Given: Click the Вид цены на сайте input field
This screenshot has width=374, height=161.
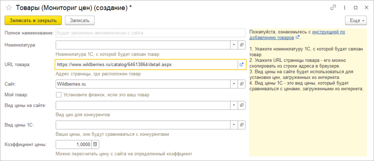Looking at the screenshot, I should 143,105.
